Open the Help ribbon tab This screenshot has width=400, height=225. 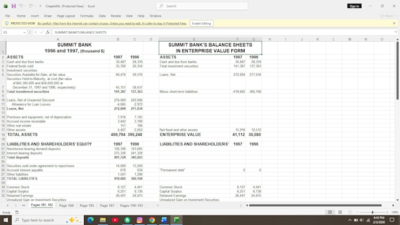tap(141, 16)
